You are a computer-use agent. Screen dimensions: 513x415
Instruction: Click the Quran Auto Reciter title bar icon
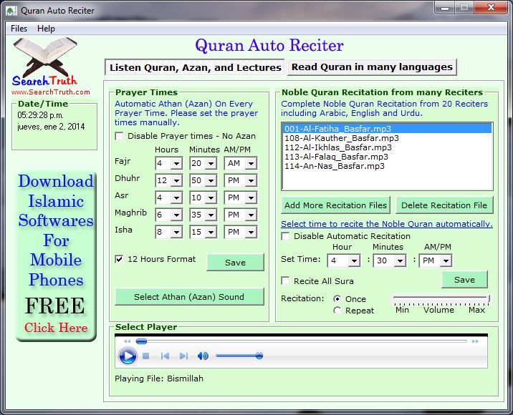pos(11,11)
